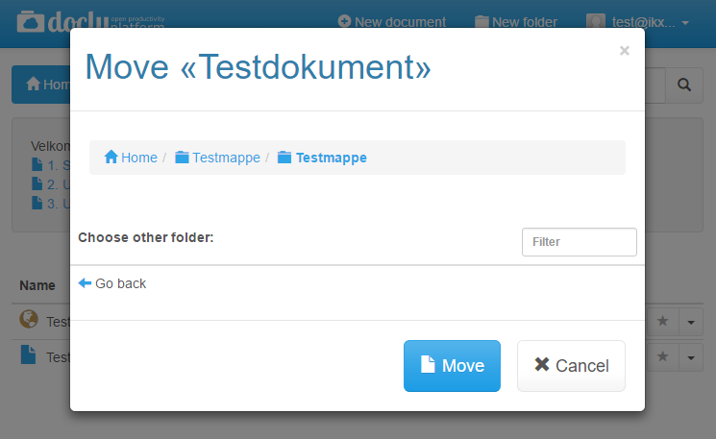Image resolution: width=716 pixels, height=439 pixels.
Task: Click the Move button in dialog
Action: coord(452,366)
